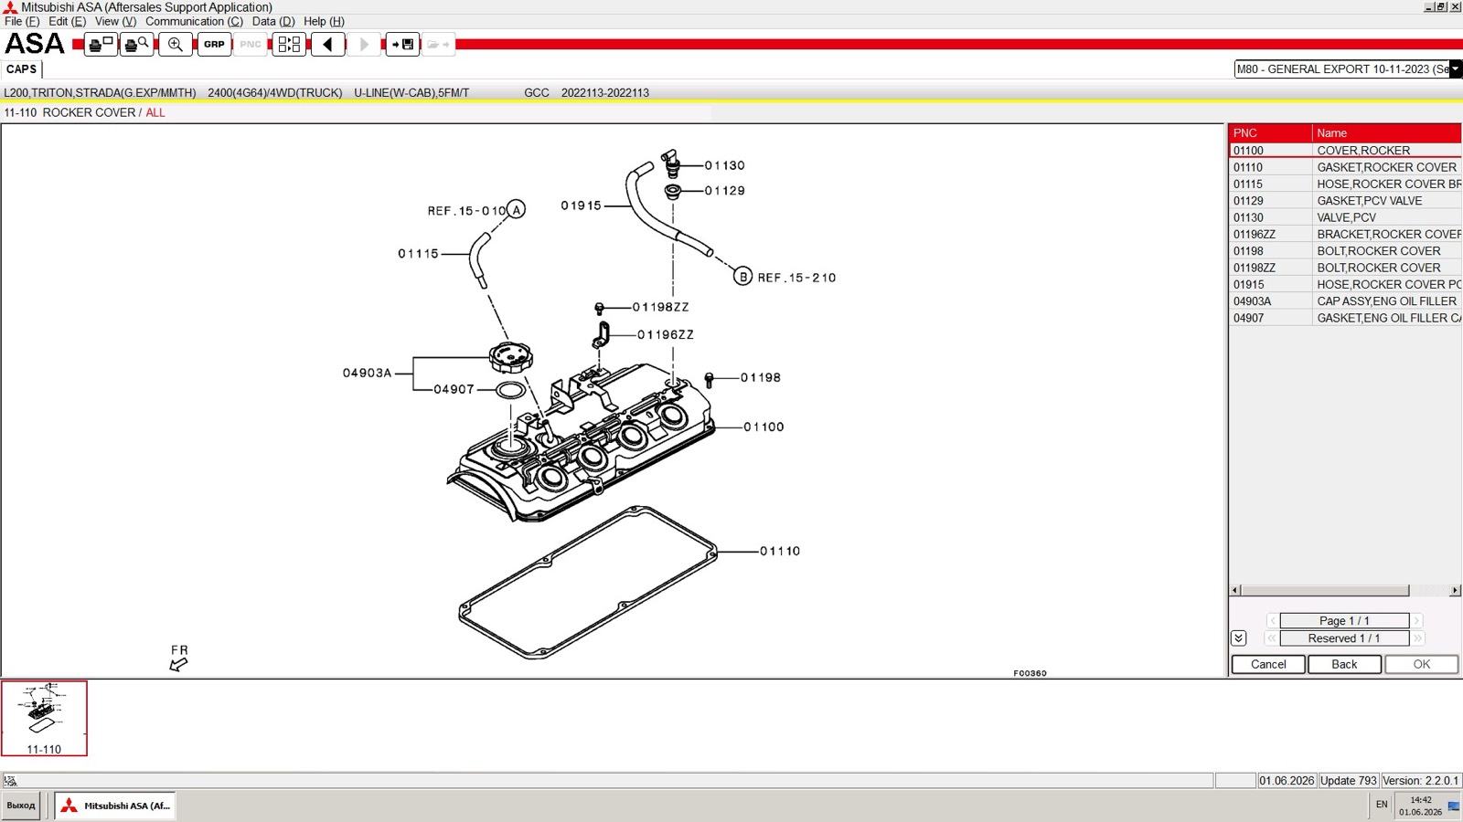Select PNC row 04907 GASKET,ENG OIL FILLER
The image size is (1463, 822).
click(1344, 318)
